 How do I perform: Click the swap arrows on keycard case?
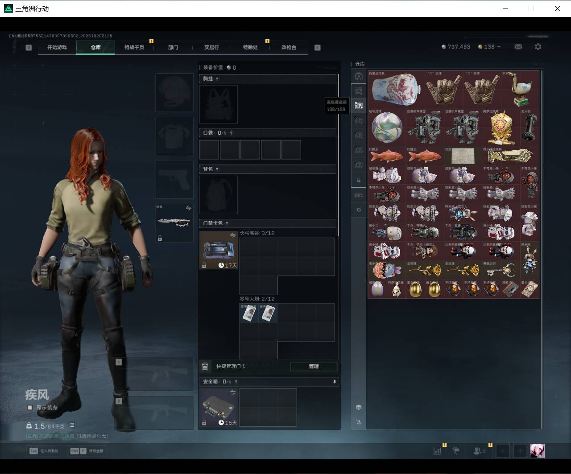click(232, 235)
